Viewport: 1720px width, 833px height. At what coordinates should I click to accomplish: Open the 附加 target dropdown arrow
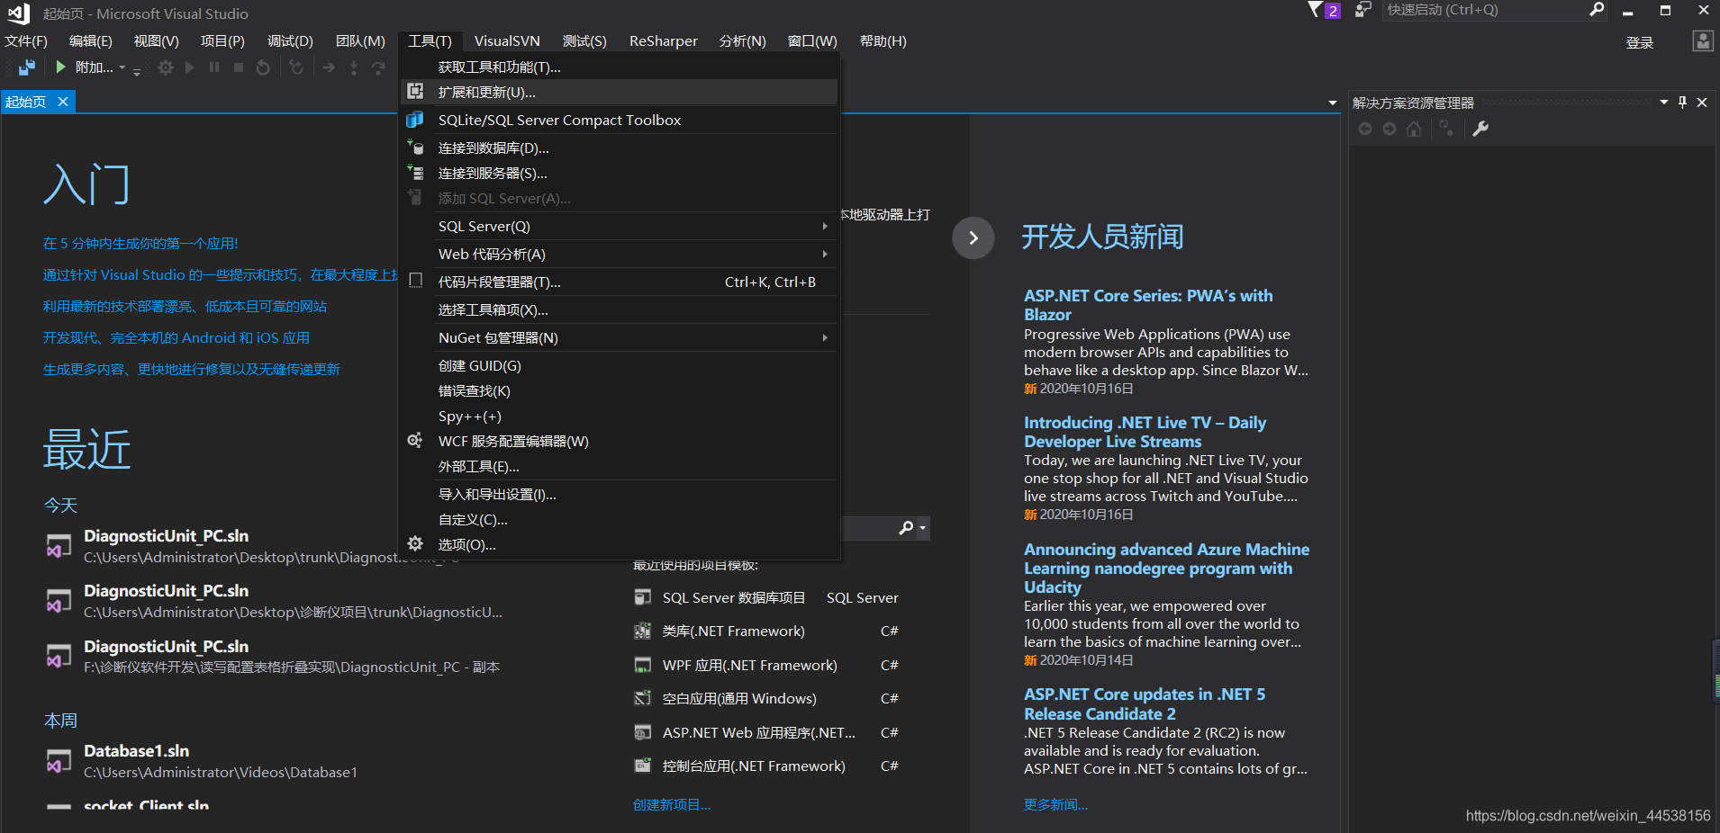tap(122, 67)
